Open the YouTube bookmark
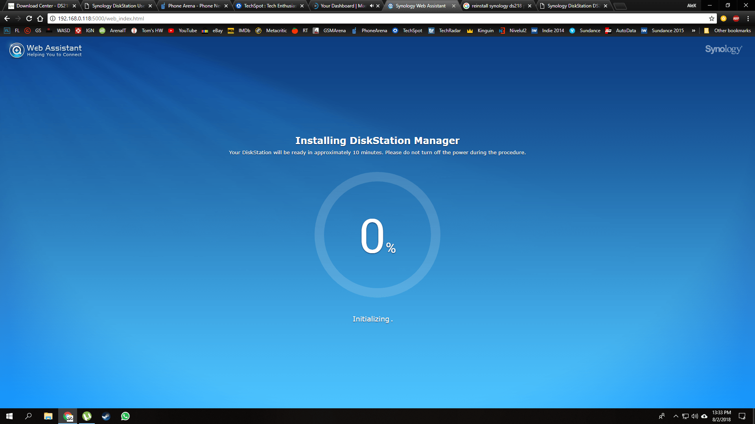 tap(183, 31)
